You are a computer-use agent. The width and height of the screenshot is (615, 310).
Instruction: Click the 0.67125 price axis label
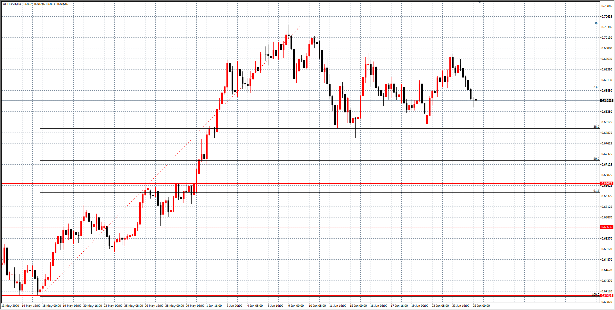pos(607,165)
